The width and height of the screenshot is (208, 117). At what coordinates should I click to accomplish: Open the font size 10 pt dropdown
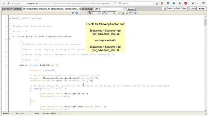click(95, 13)
